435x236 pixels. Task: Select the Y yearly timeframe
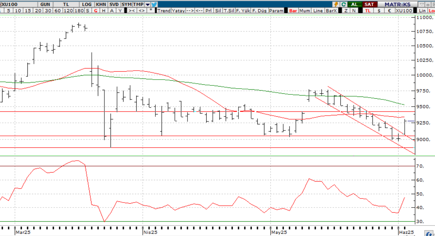(x=120, y=11)
